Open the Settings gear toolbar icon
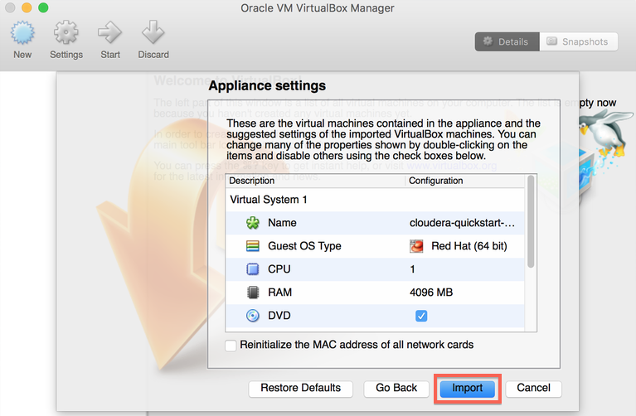Screen dimensions: 636x416 [x=66, y=32]
